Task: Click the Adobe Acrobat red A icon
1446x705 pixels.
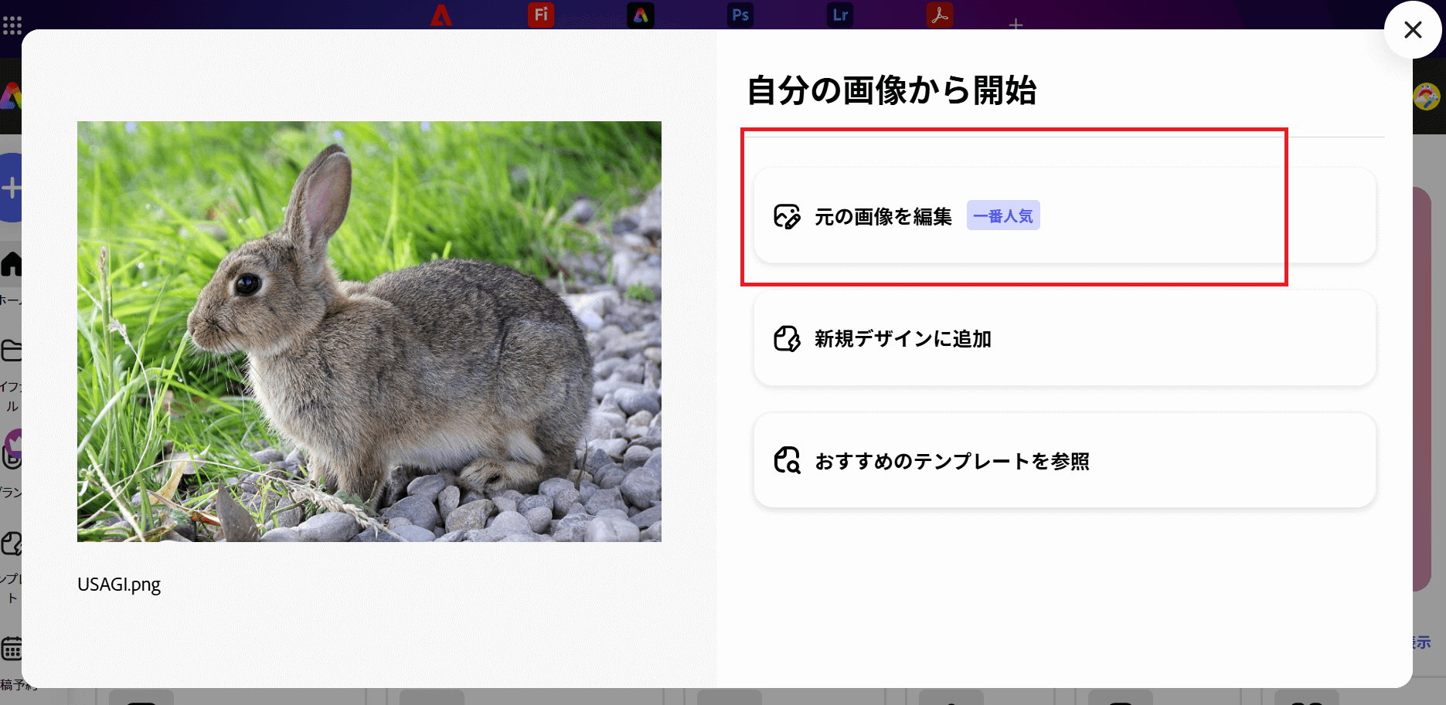Action: coord(441,15)
